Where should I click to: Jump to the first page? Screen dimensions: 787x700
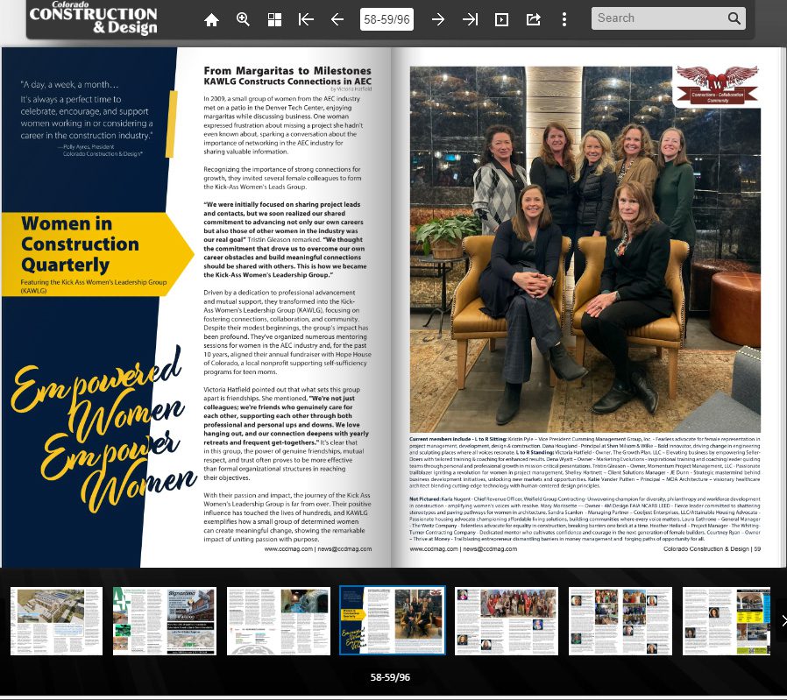coord(306,19)
